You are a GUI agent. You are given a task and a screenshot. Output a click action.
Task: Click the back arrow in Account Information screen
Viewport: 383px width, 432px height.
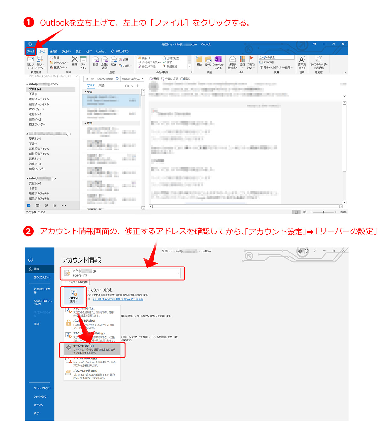[31, 260]
